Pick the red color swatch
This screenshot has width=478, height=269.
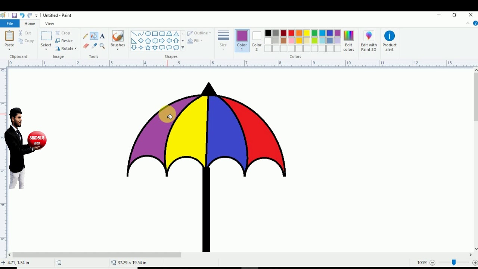point(291,33)
